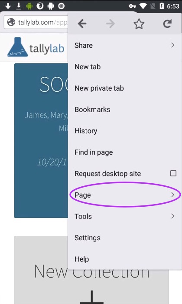Open the first download arrow notification icon
This screenshot has height=304, width=182.
(8, 6)
